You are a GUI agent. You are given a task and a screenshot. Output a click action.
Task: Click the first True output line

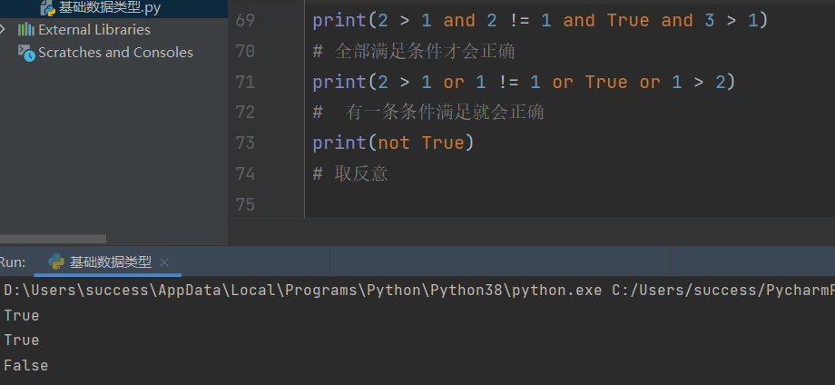21,315
